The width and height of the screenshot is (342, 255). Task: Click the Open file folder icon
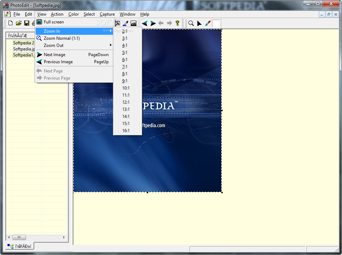coord(19,23)
